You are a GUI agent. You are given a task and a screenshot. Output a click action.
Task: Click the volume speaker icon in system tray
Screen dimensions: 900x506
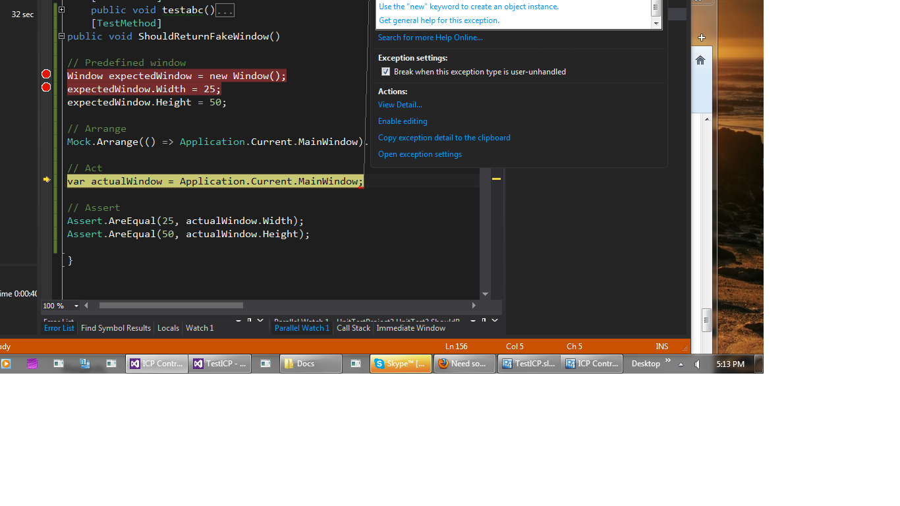698,364
